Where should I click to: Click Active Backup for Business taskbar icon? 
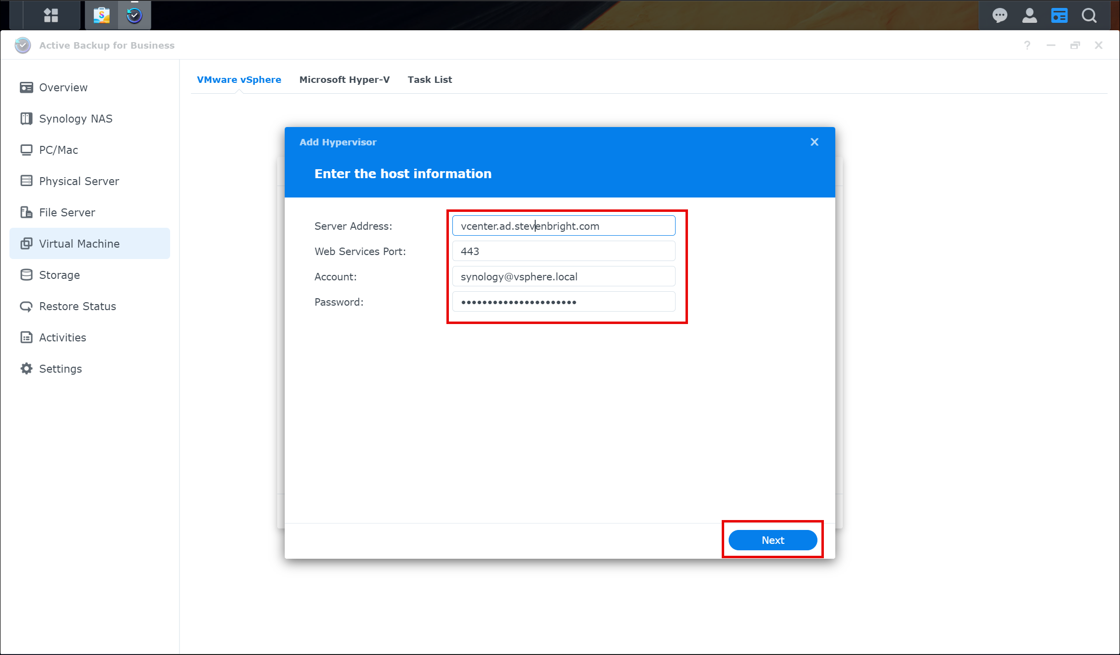(134, 15)
